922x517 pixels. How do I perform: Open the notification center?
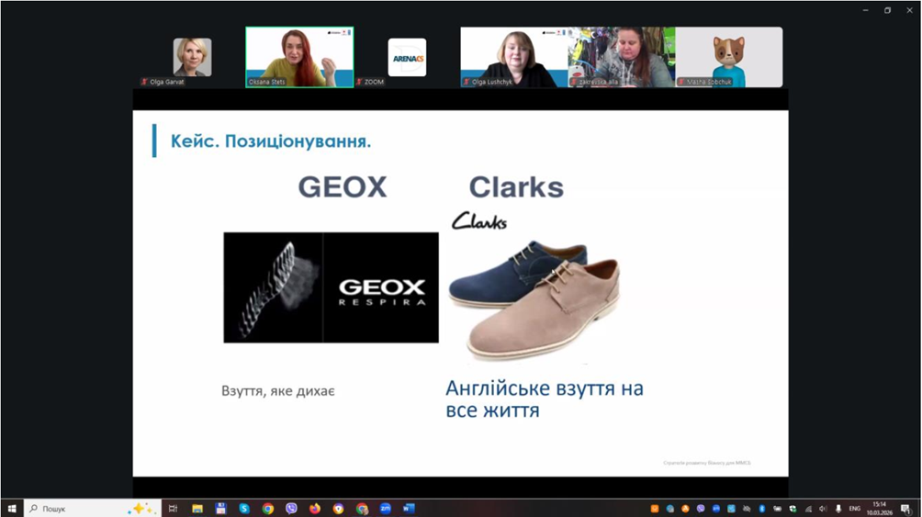(906, 509)
